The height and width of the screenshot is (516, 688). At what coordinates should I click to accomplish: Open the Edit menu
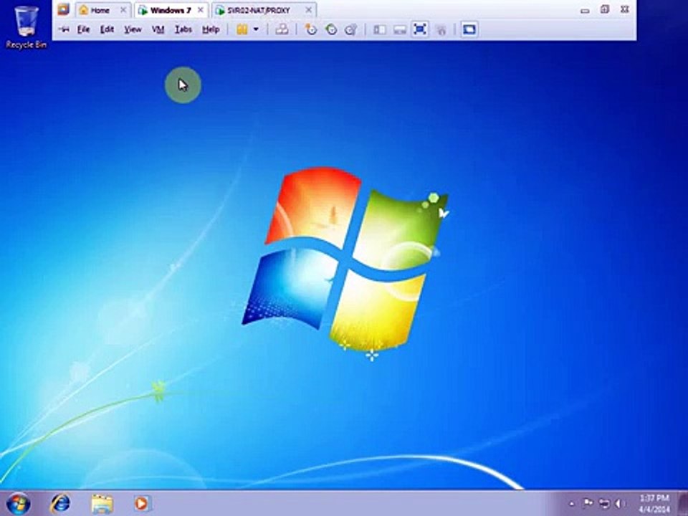coord(107,29)
